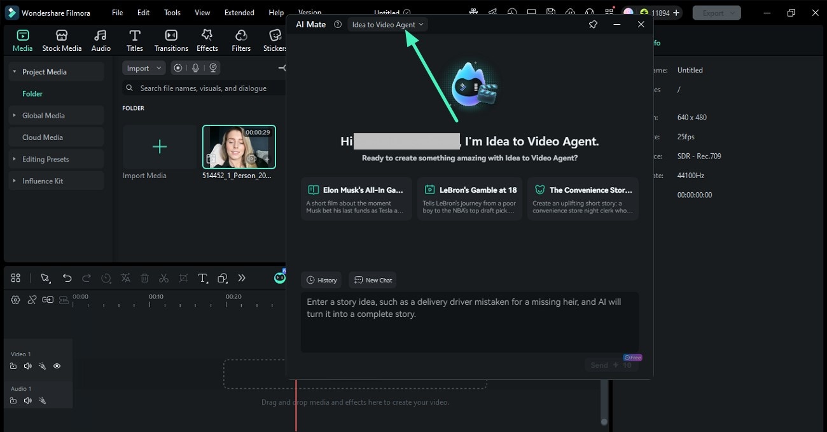Switch to the Audio tab
The width and height of the screenshot is (827, 432).
click(x=101, y=40)
